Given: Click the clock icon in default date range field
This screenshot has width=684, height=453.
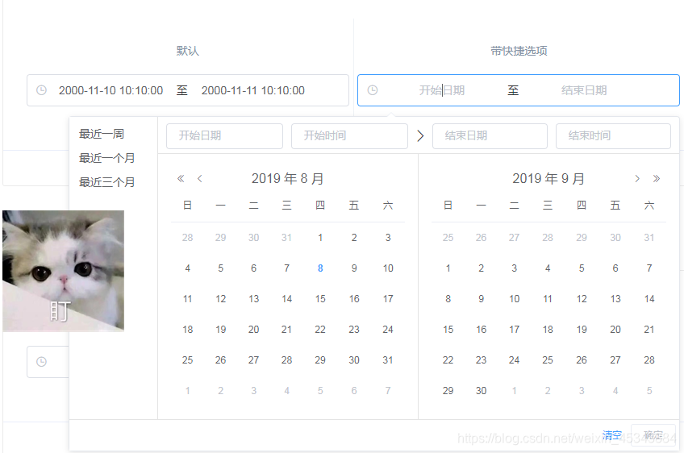Looking at the screenshot, I should (41, 90).
